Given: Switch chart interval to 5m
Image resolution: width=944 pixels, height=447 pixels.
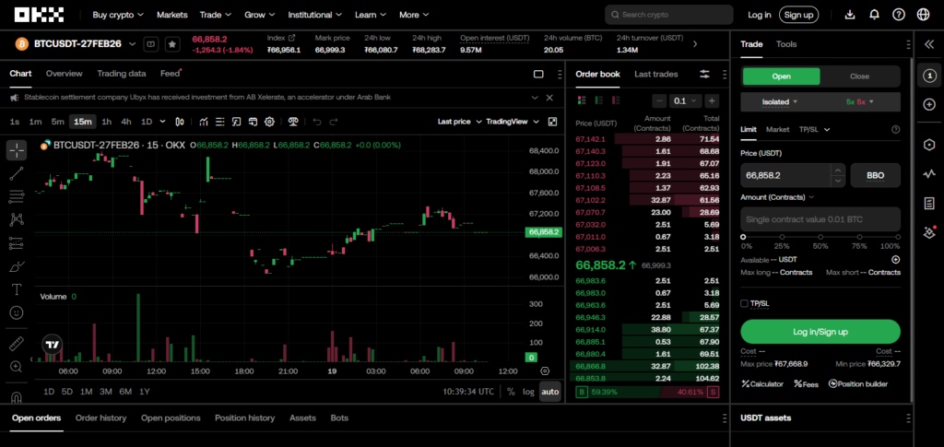Looking at the screenshot, I should point(57,122).
